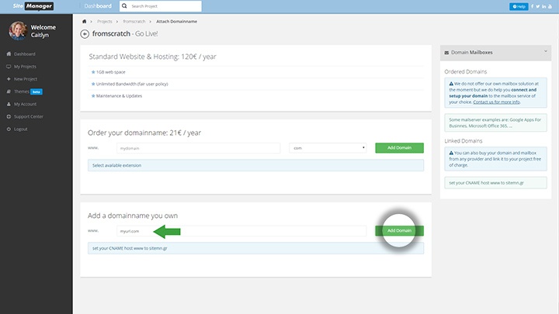Click the Search Project field

[x=161, y=6]
